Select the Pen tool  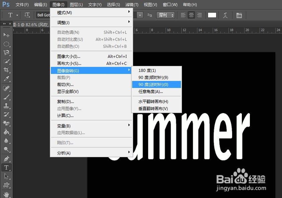pyautogui.click(x=6, y=159)
